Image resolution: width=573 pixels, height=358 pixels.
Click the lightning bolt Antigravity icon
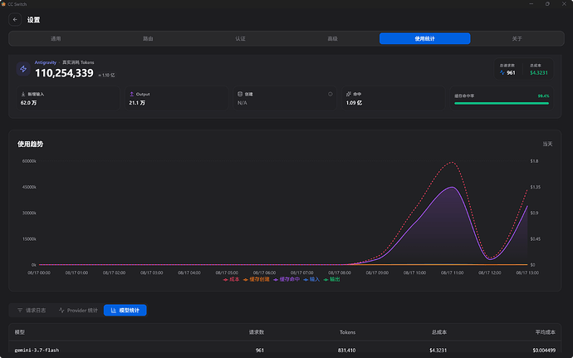[x=23, y=69]
